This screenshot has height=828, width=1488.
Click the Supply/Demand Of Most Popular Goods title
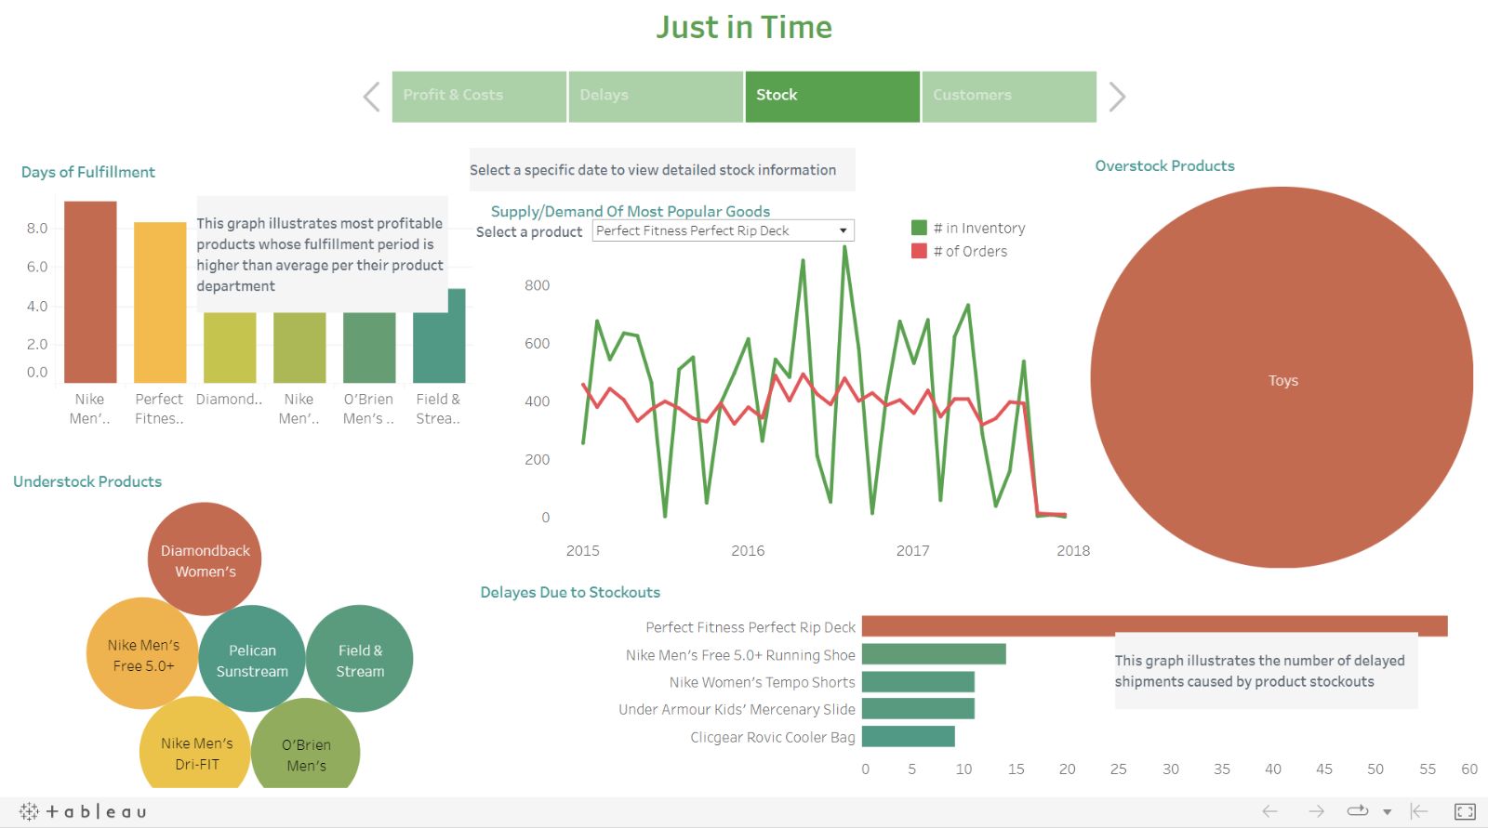pos(631,211)
